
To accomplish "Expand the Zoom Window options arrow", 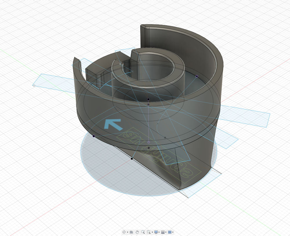I will 152,232.
